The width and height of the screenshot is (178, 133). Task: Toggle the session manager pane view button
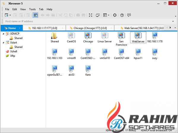pos(35,15)
